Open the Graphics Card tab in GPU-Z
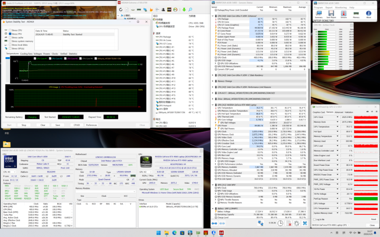This screenshot has width=380, height=237. pyautogui.click(x=318, y=112)
